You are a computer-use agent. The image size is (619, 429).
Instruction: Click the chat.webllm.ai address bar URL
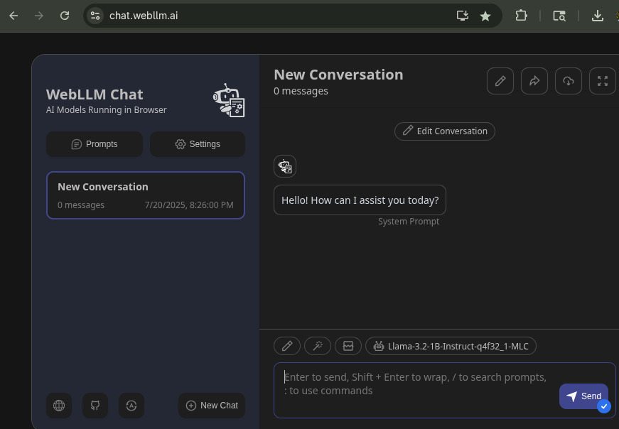click(x=144, y=16)
